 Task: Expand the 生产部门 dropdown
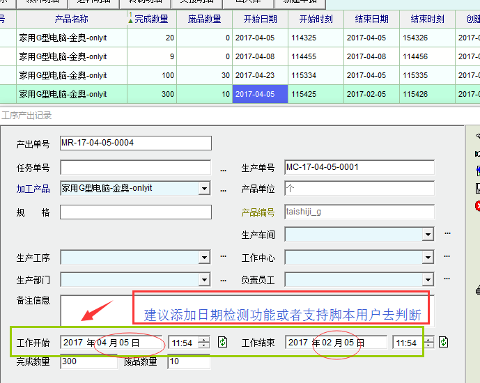point(204,280)
